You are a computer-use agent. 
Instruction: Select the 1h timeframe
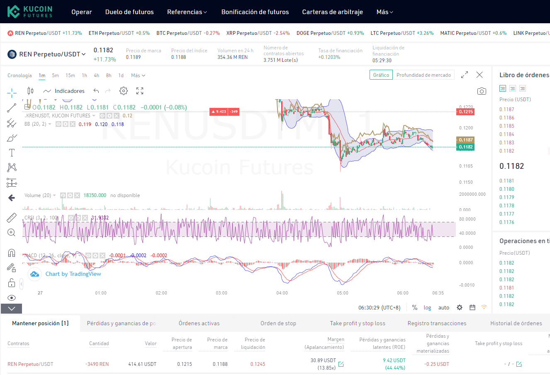pyautogui.click(x=84, y=75)
